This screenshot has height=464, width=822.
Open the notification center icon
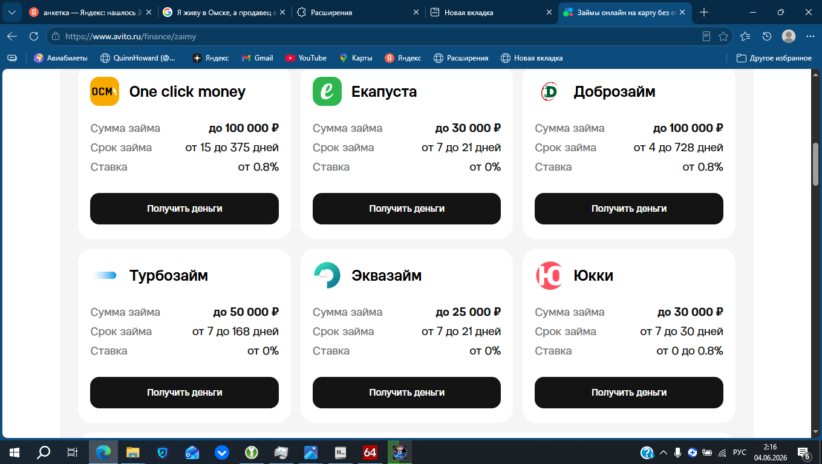pyautogui.click(x=804, y=452)
